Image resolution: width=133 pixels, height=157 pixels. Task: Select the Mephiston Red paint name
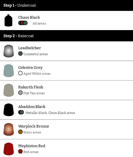tap(32, 146)
